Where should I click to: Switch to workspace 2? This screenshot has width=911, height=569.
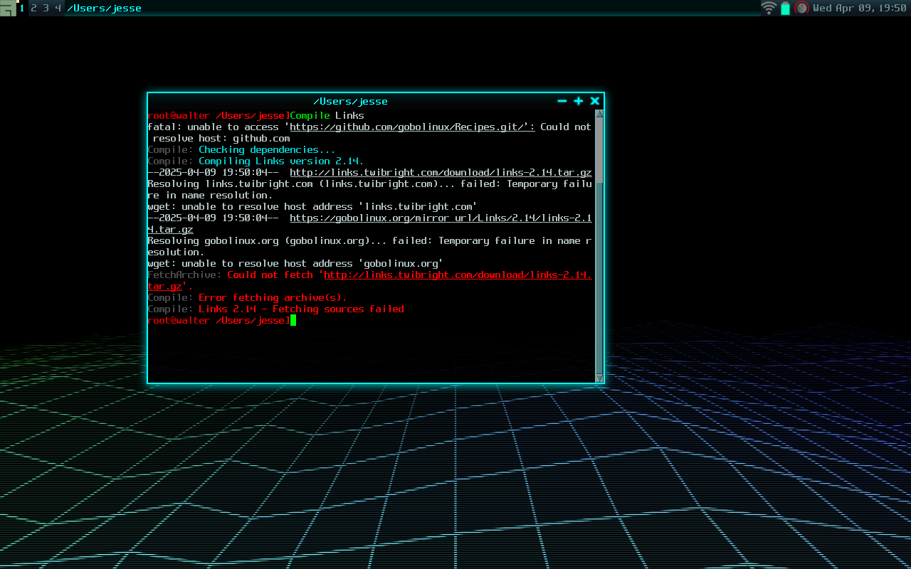click(33, 8)
